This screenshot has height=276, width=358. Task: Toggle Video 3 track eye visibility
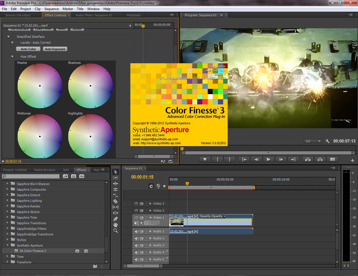click(136, 204)
